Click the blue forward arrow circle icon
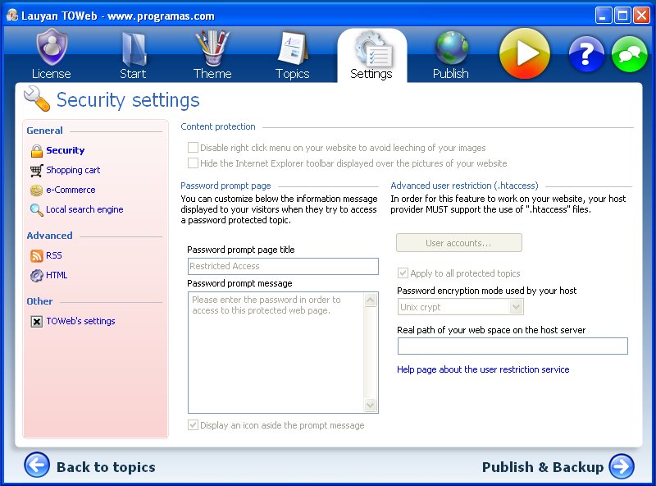This screenshot has width=656, height=486. pyautogui.click(x=622, y=466)
